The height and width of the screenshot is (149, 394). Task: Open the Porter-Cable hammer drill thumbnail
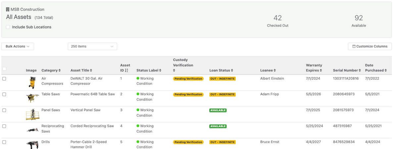pos(33,145)
